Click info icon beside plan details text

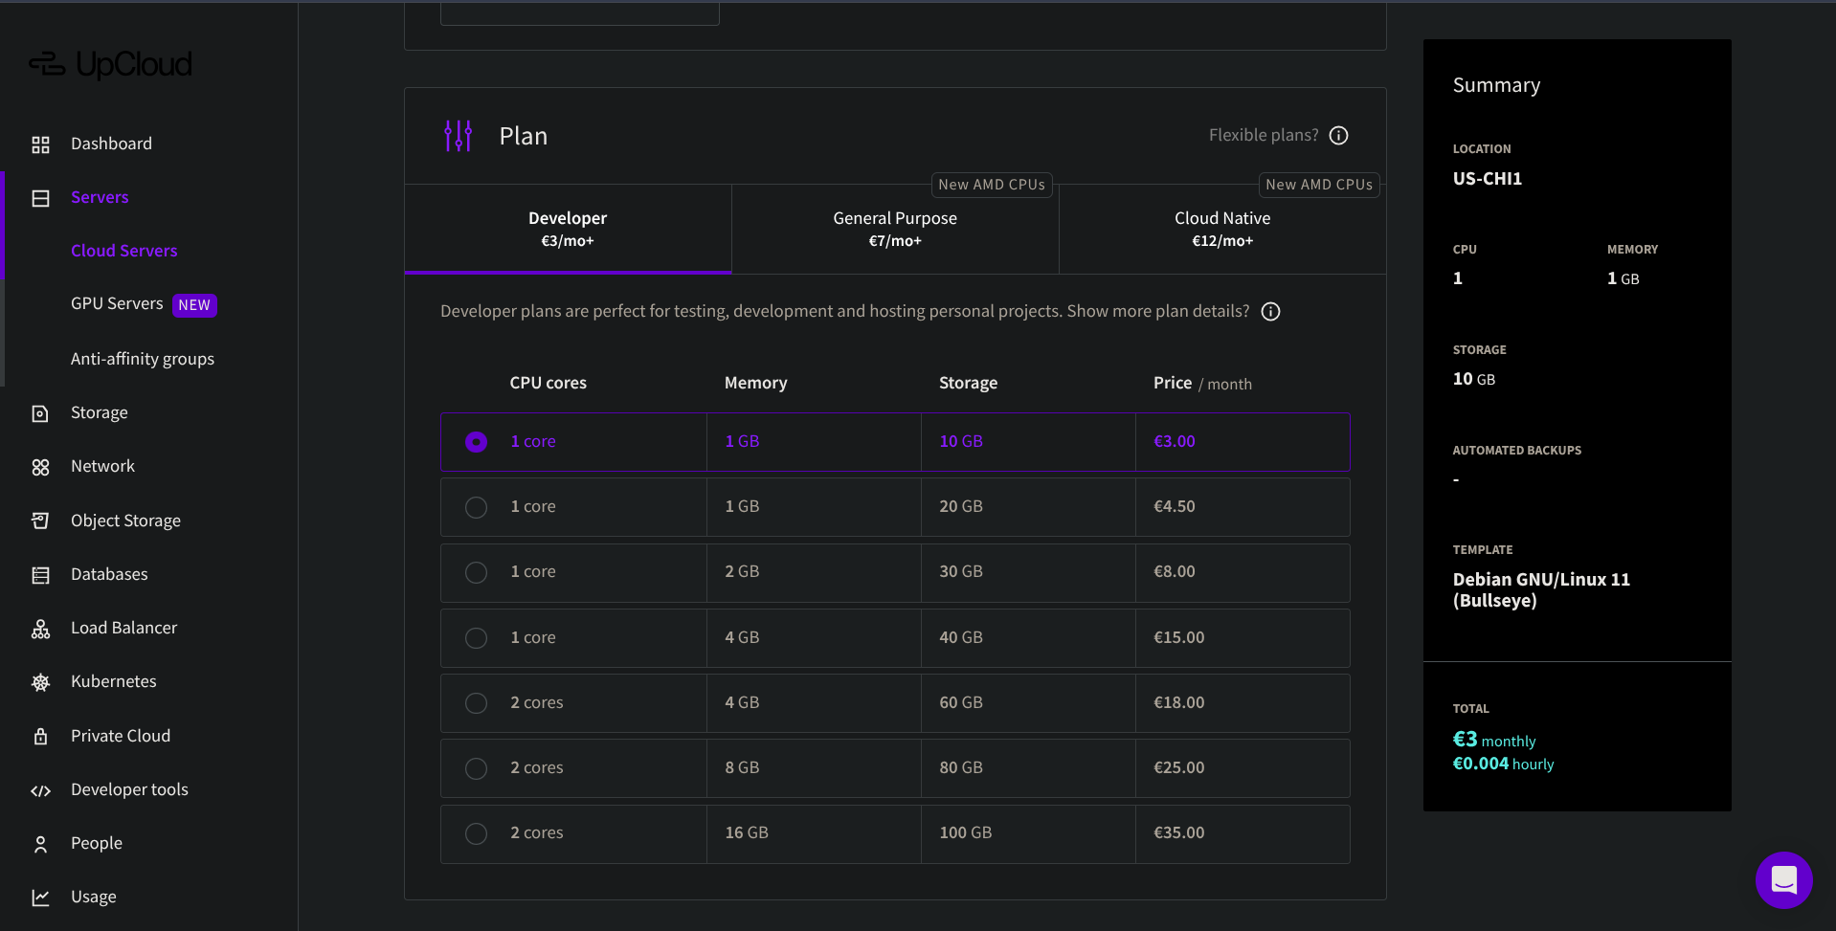[1270, 312]
